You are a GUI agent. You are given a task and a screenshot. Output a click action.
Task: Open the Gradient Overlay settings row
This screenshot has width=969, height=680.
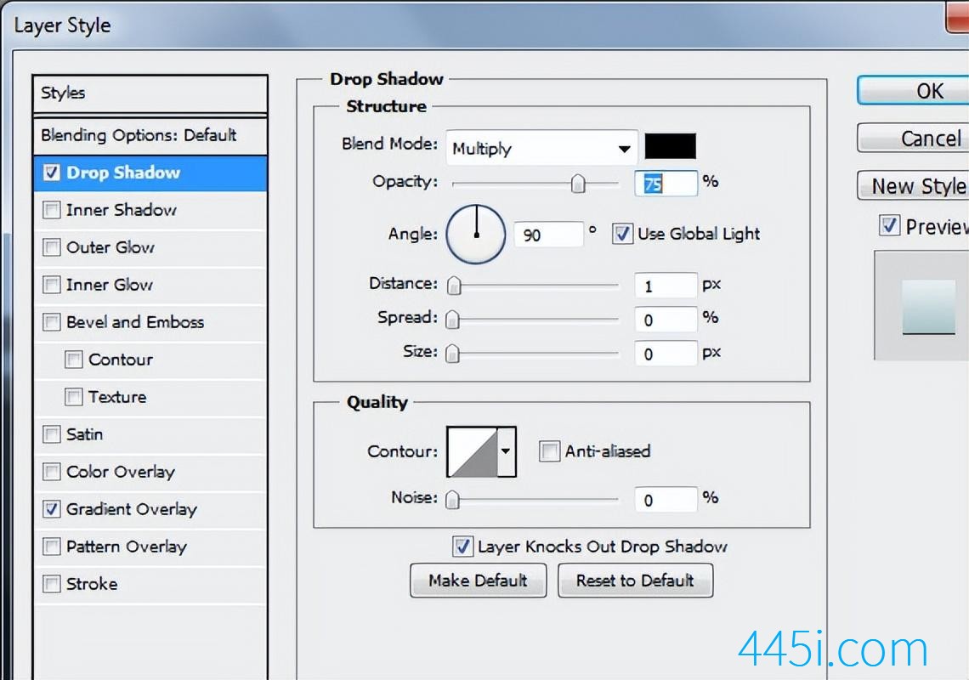coord(150,509)
